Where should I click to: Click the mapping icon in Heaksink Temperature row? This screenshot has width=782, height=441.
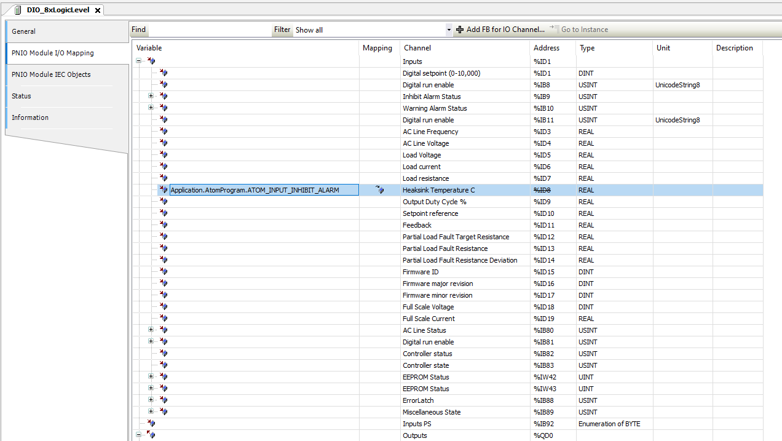click(379, 190)
